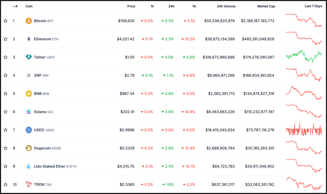The height and width of the screenshot is (194, 327).
Task: Open the Bitcoin BTC coin page
Action: coord(44,21)
